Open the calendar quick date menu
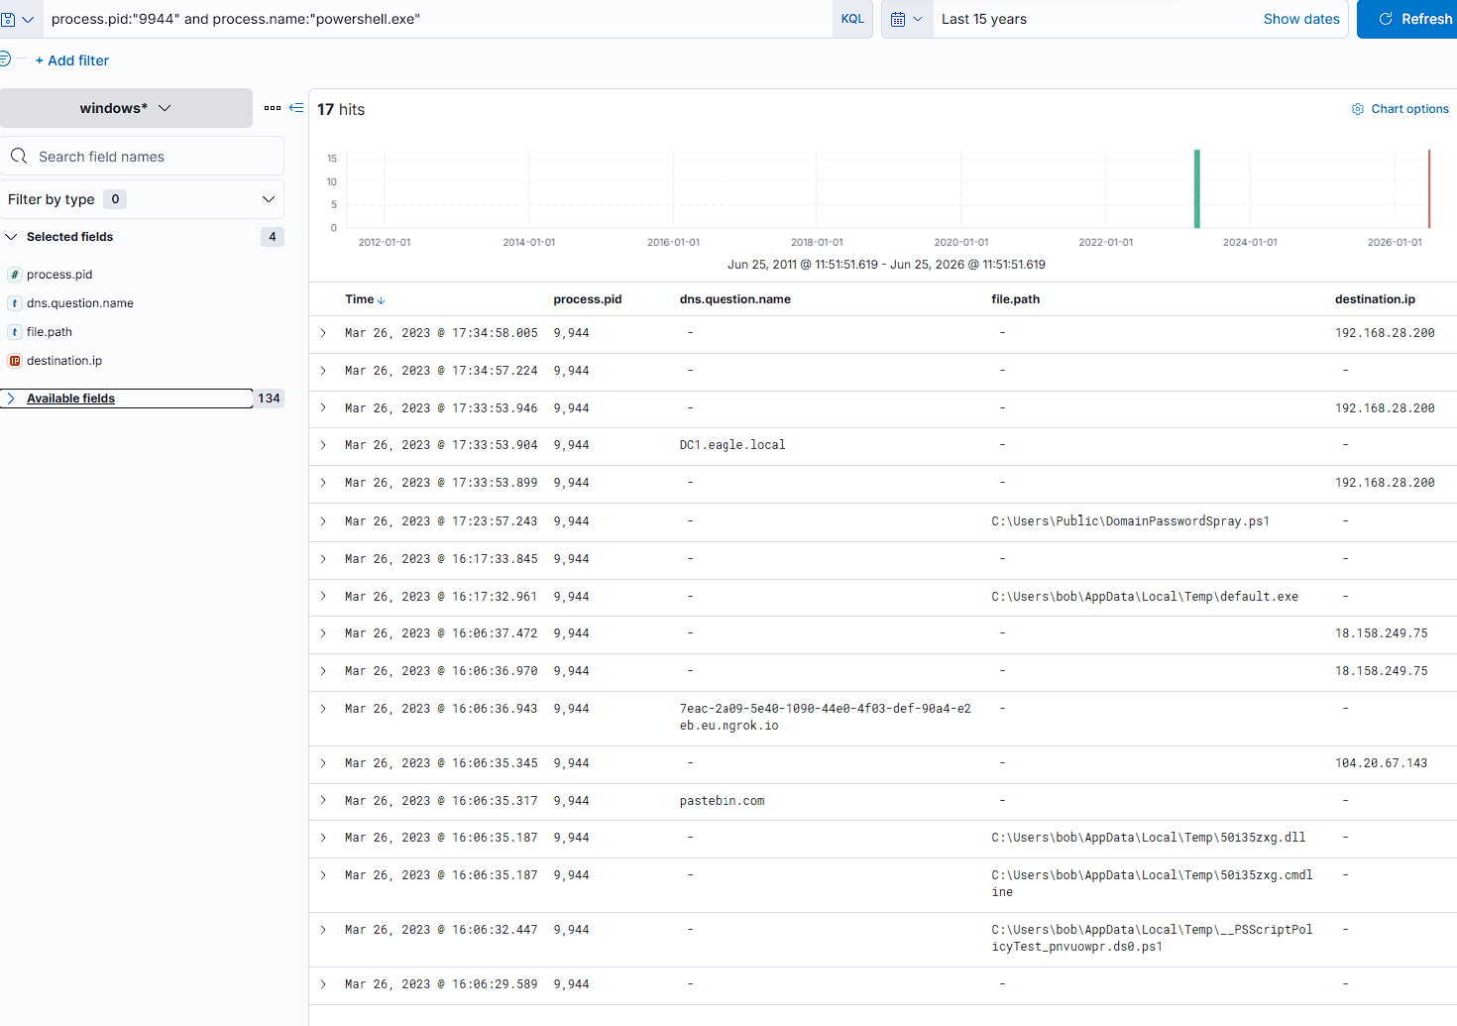 (907, 19)
